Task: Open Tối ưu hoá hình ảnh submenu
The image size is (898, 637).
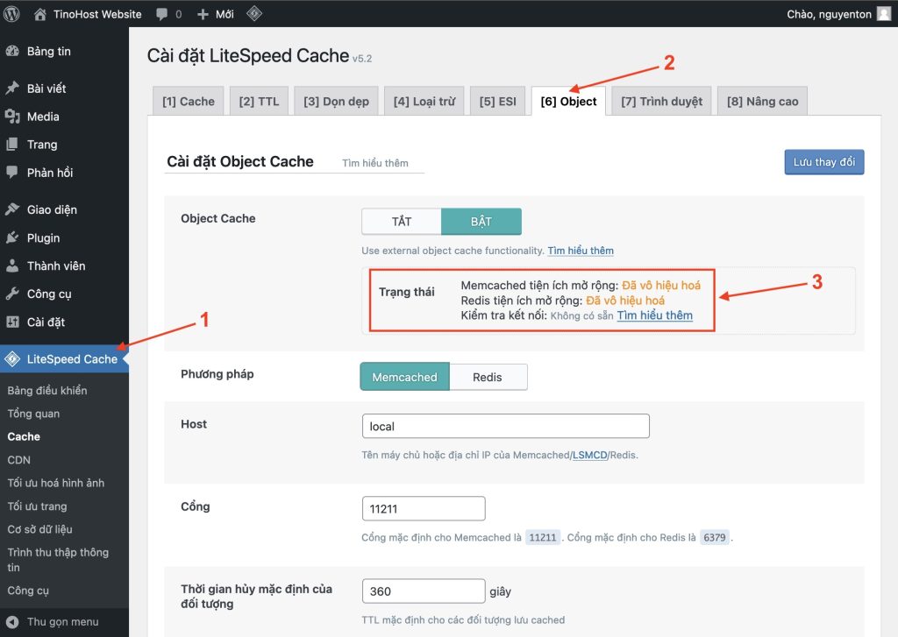Action: tap(55, 483)
